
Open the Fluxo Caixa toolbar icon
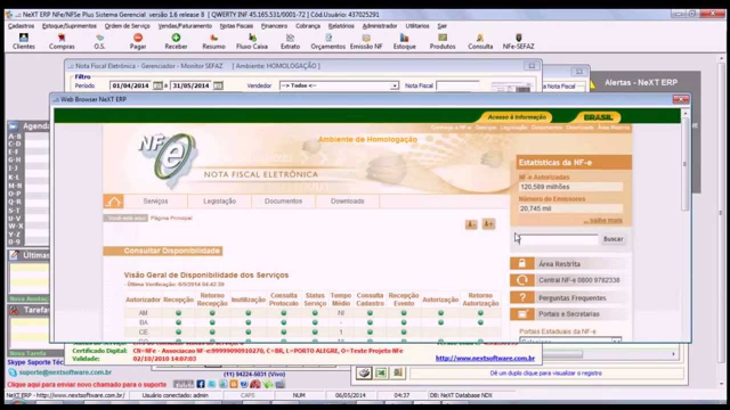[252, 42]
